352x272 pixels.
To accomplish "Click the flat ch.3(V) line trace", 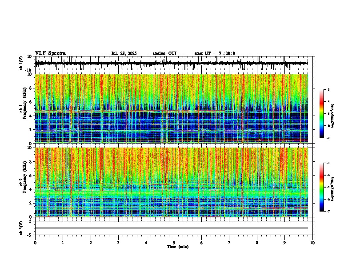I will click(x=172, y=228).
